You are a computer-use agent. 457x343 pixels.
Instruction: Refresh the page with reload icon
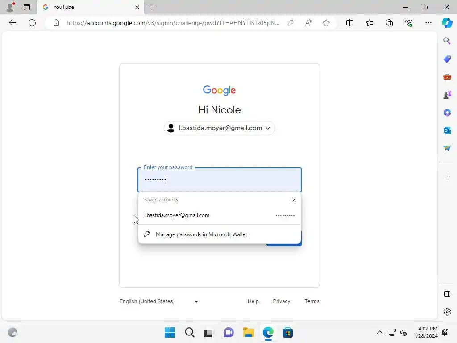pyautogui.click(x=32, y=23)
